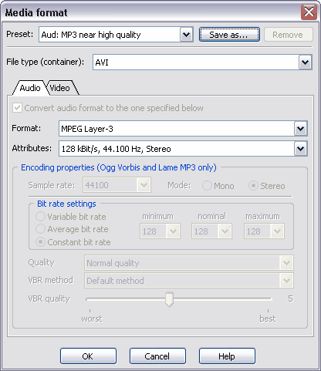Open the Format MPEG Layer-3 dropdown
Image resolution: width=321 pixels, height=371 pixels.
coord(300,129)
